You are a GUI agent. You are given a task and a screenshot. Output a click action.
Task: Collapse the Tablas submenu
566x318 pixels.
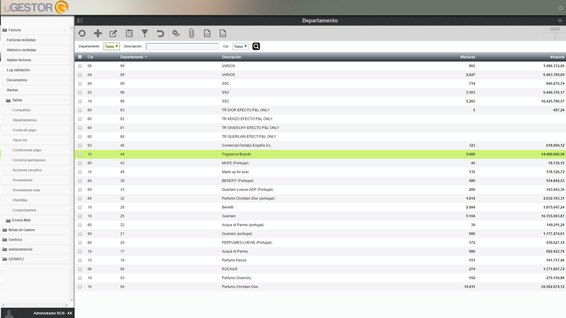click(x=65, y=100)
